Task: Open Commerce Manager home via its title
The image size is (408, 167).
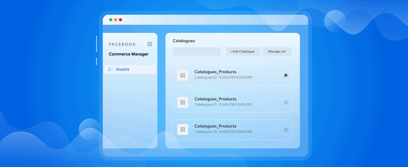Action: click(128, 54)
